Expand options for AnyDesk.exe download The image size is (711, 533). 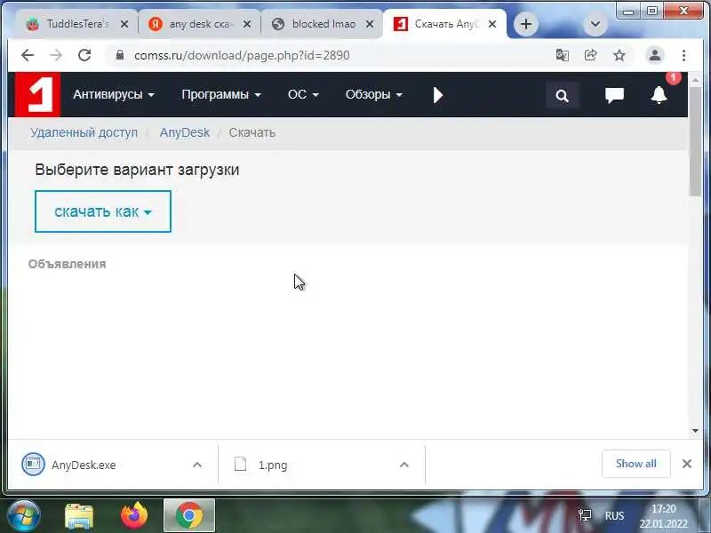[197, 465]
